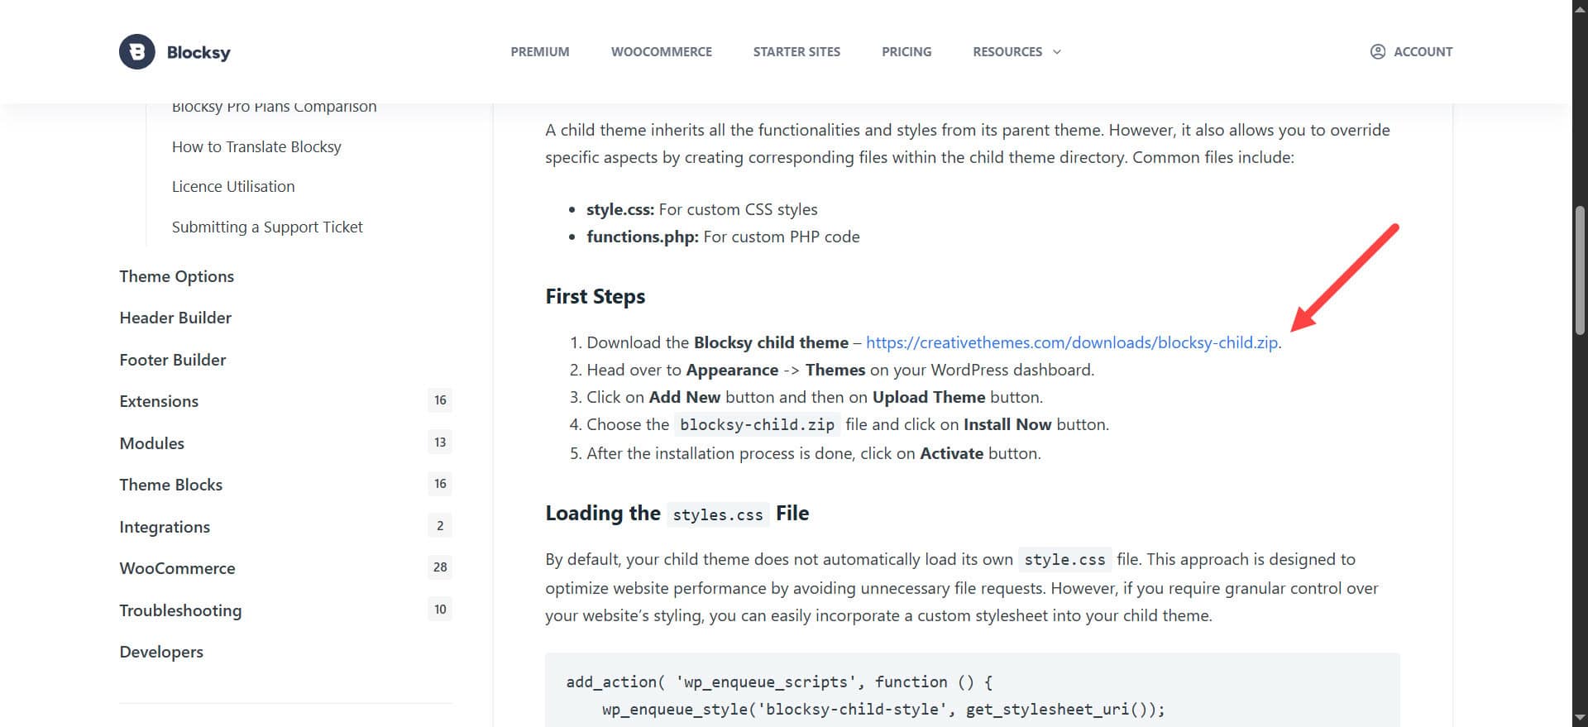
Task: Click the Account user icon
Action: (1377, 51)
